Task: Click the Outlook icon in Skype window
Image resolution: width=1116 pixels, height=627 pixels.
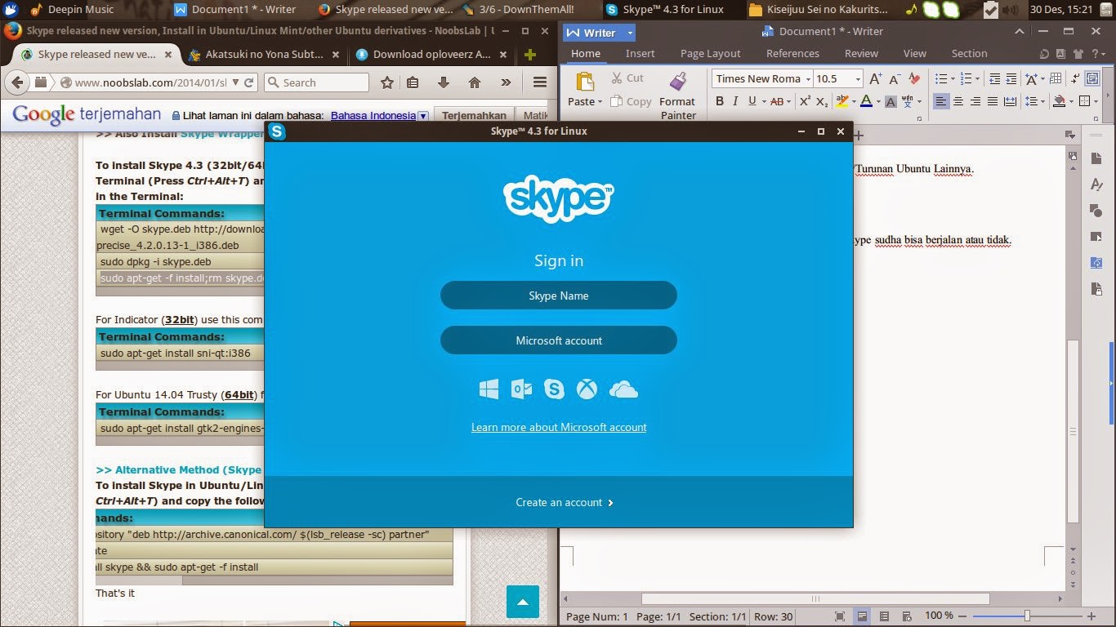Action: [521, 389]
